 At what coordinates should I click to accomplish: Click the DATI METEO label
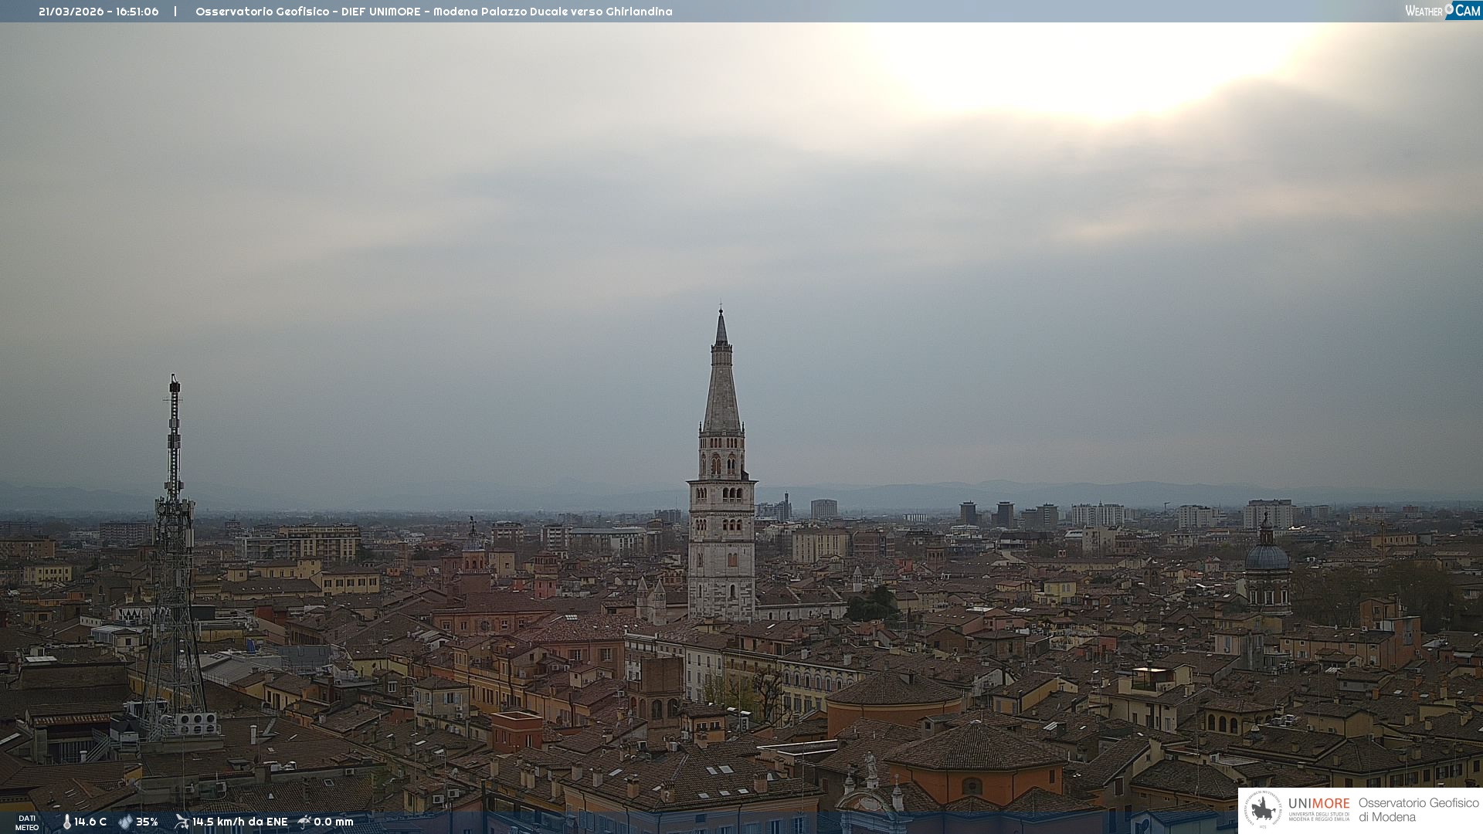[27, 822]
